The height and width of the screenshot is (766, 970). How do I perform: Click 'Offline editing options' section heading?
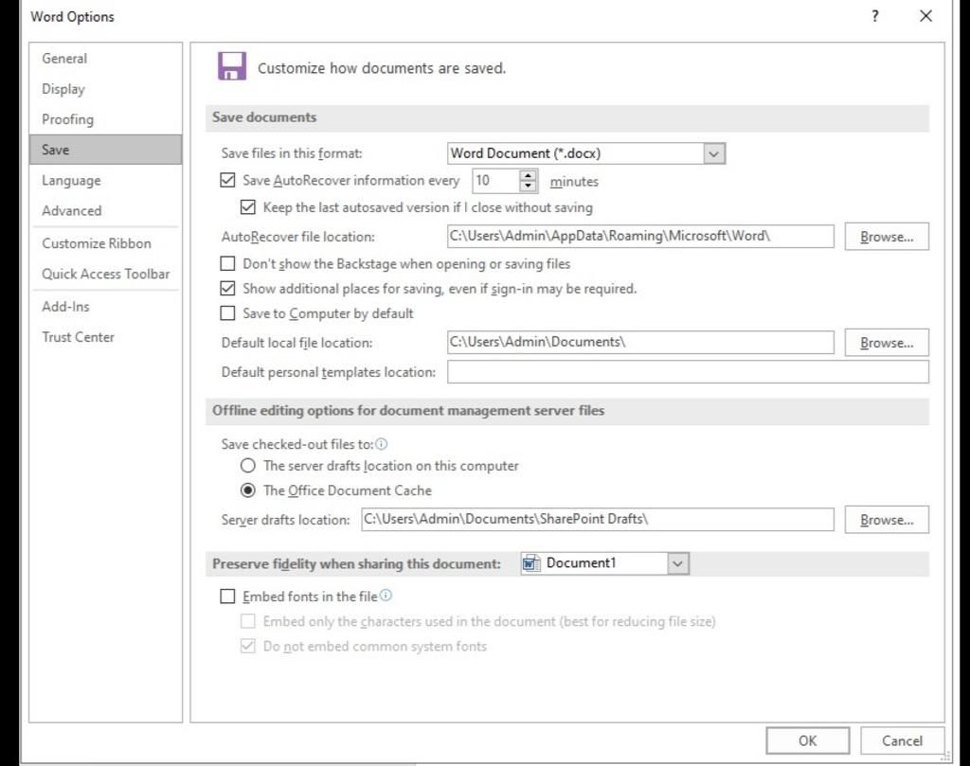[x=408, y=411]
